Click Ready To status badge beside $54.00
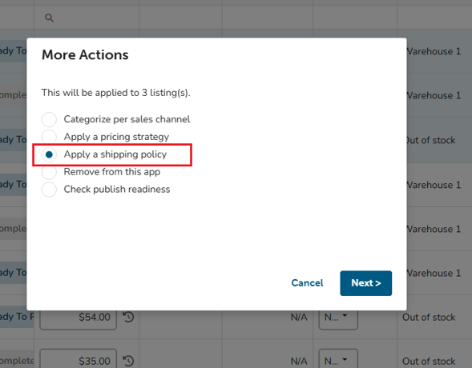The height and width of the screenshot is (368, 472). point(17,317)
